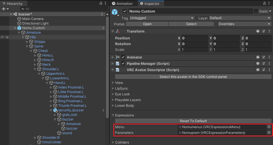Toggle picking hand icon on Hip row
This screenshot has height=145, width=273.
[x=7, y=37]
